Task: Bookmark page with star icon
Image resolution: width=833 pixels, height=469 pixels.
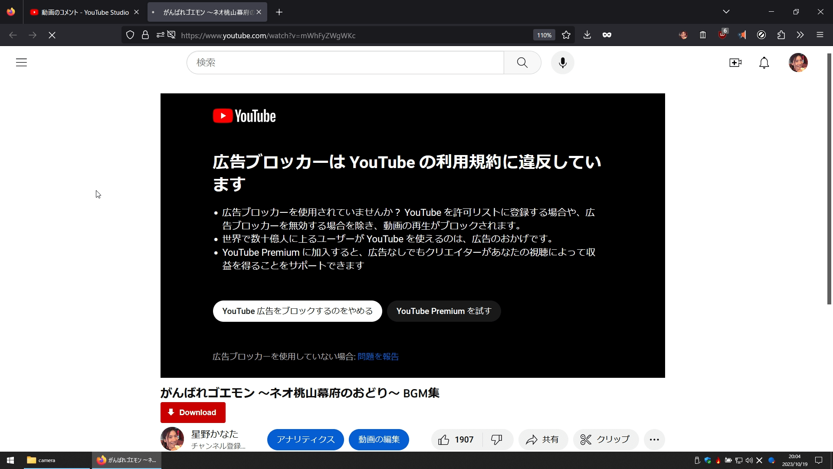Action: (566, 35)
